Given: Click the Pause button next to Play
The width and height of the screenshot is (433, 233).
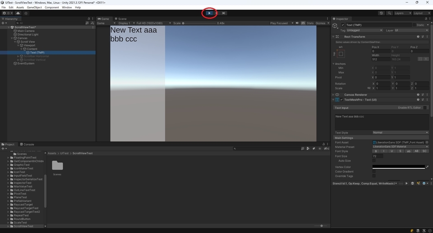Looking at the screenshot, I should click(x=216, y=13).
